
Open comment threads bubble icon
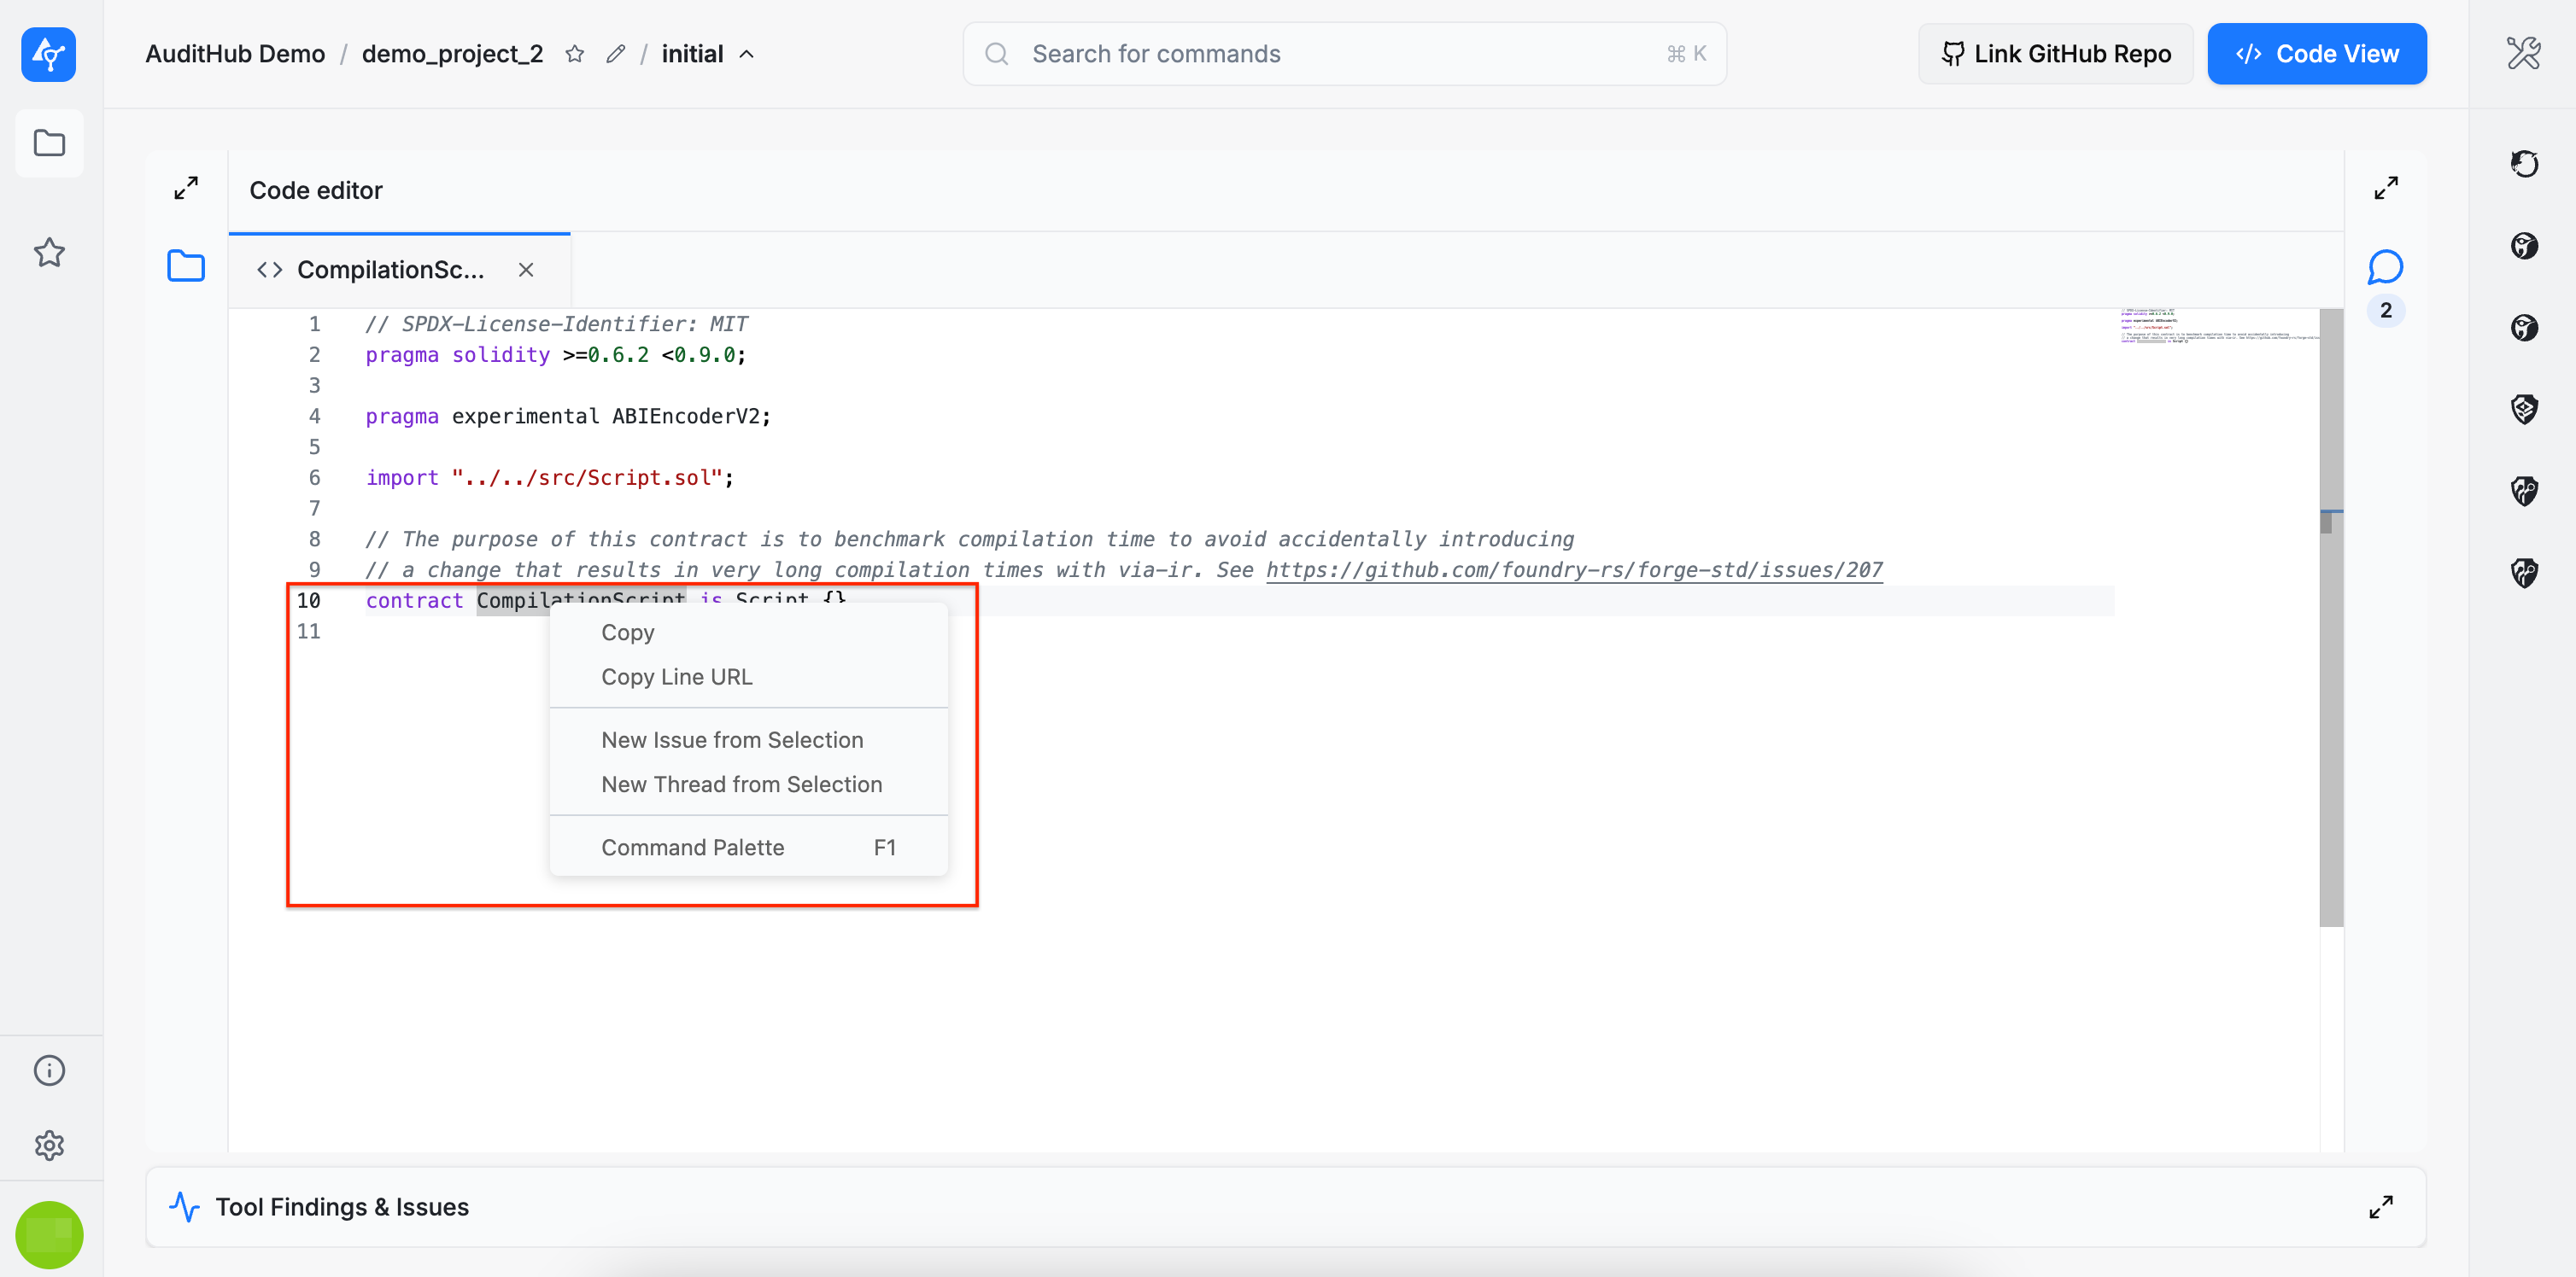click(x=2385, y=267)
